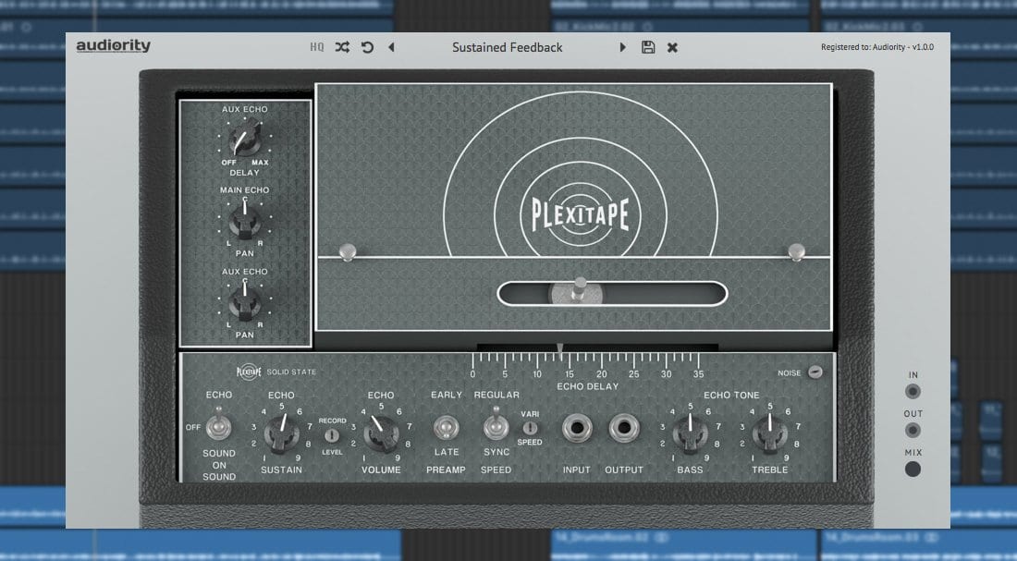Click the IN level knob
This screenshot has width=1017, height=561.
(x=913, y=391)
